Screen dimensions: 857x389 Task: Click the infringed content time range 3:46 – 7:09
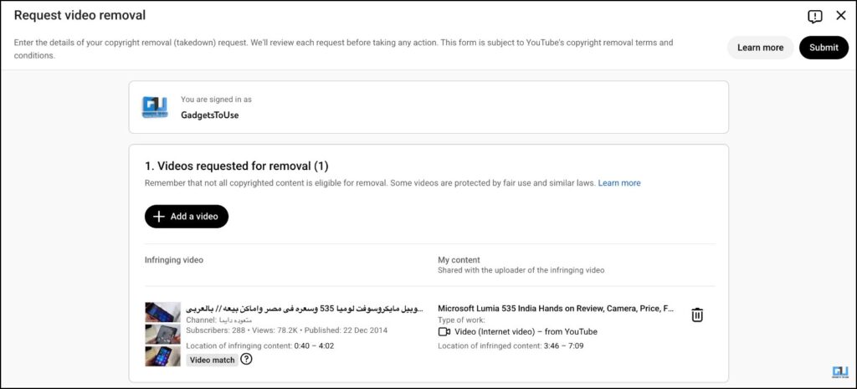click(x=563, y=345)
